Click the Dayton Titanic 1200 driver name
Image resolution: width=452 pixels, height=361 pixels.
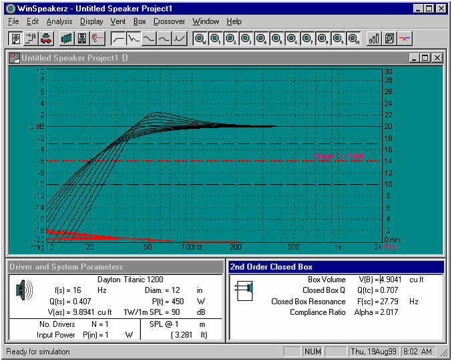point(130,280)
